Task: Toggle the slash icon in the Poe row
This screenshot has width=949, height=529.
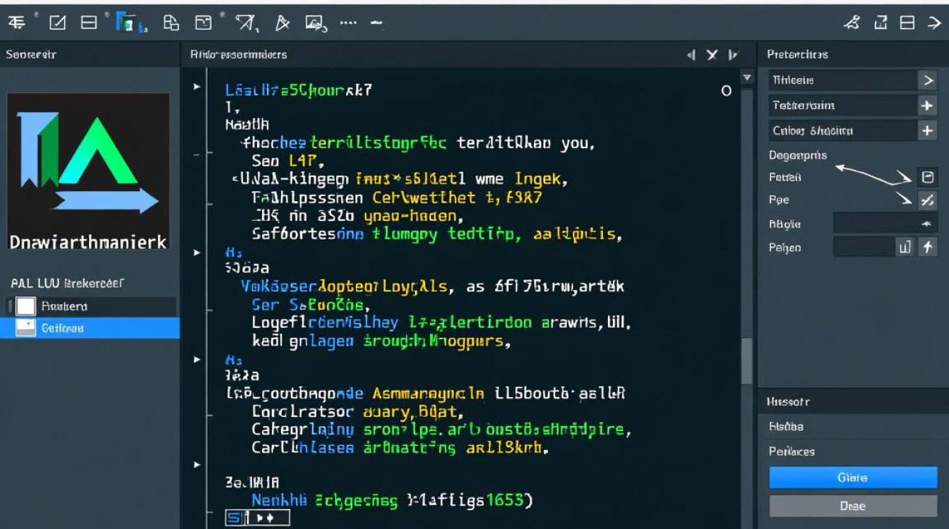Action: click(x=927, y=200)
